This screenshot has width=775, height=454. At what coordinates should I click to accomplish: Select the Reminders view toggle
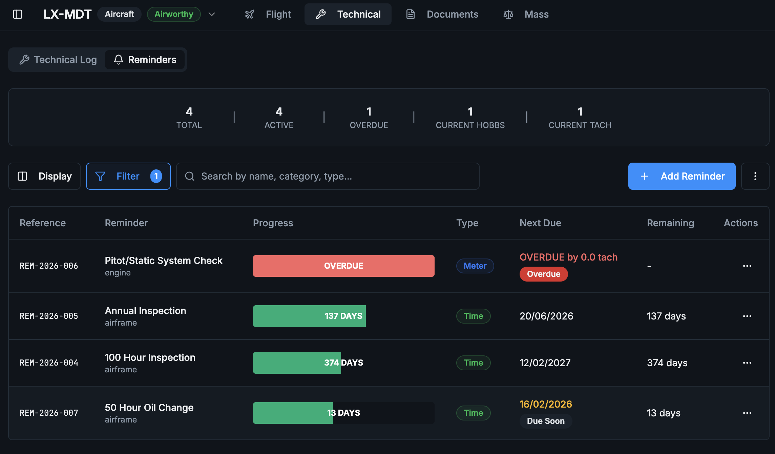click(x=145, y=60)
